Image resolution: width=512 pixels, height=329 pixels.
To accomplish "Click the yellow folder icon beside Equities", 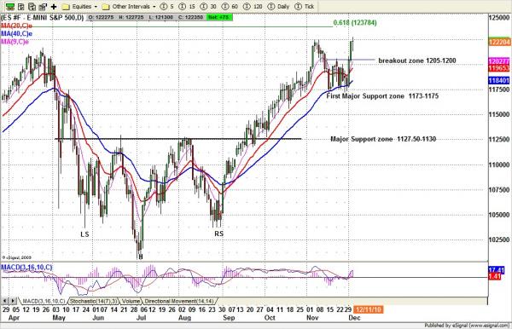I will tap(66, 7).
